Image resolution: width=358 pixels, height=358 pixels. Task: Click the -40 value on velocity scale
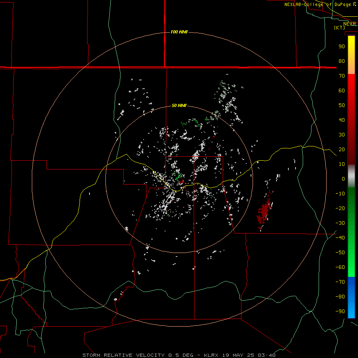340,238
